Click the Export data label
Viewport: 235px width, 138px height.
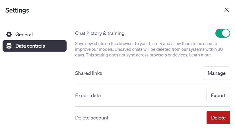(88, 96)
